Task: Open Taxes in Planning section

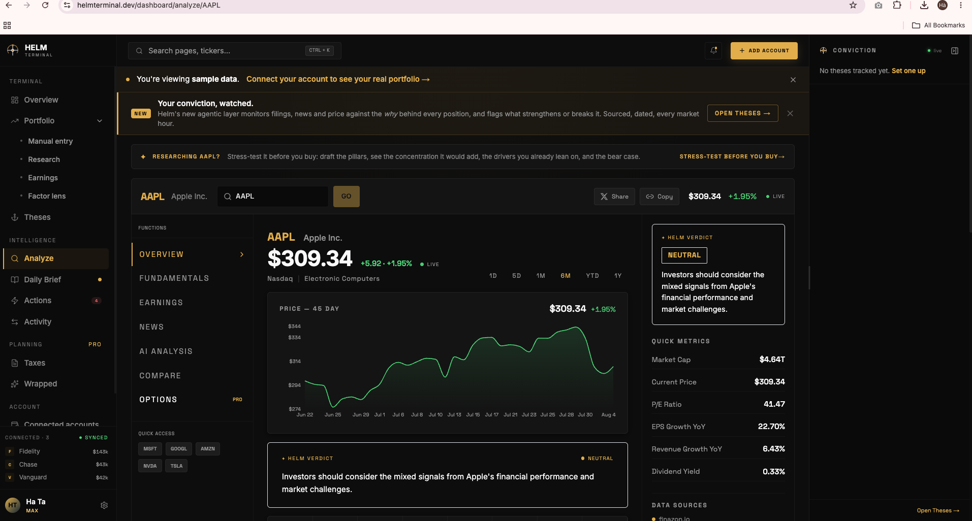Action: tap(56, 363)
